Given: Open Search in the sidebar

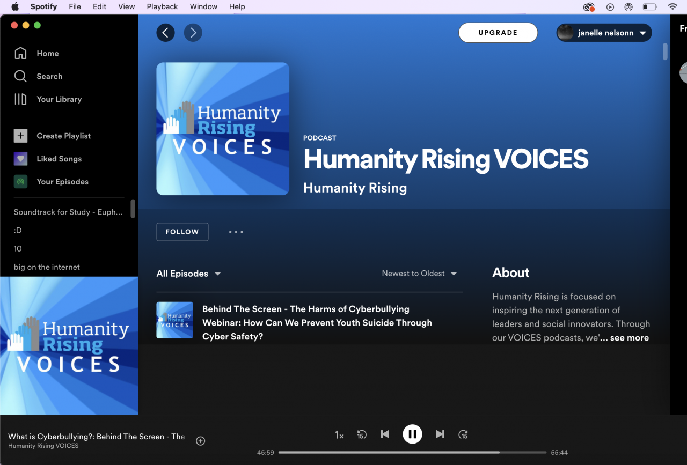Looking at the screenshot, I should pyautogui.click(x=38, y=76).
